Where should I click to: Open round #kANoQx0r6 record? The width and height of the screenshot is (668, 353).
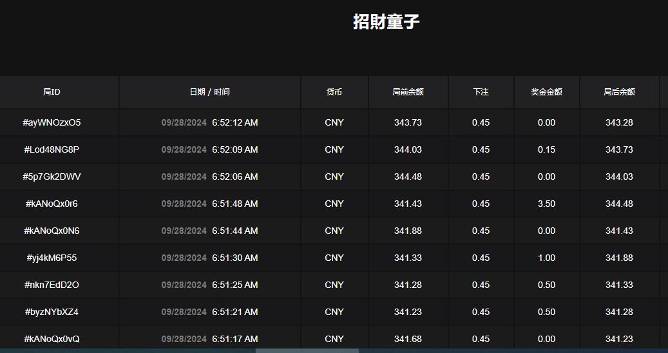tap(52, 204)
